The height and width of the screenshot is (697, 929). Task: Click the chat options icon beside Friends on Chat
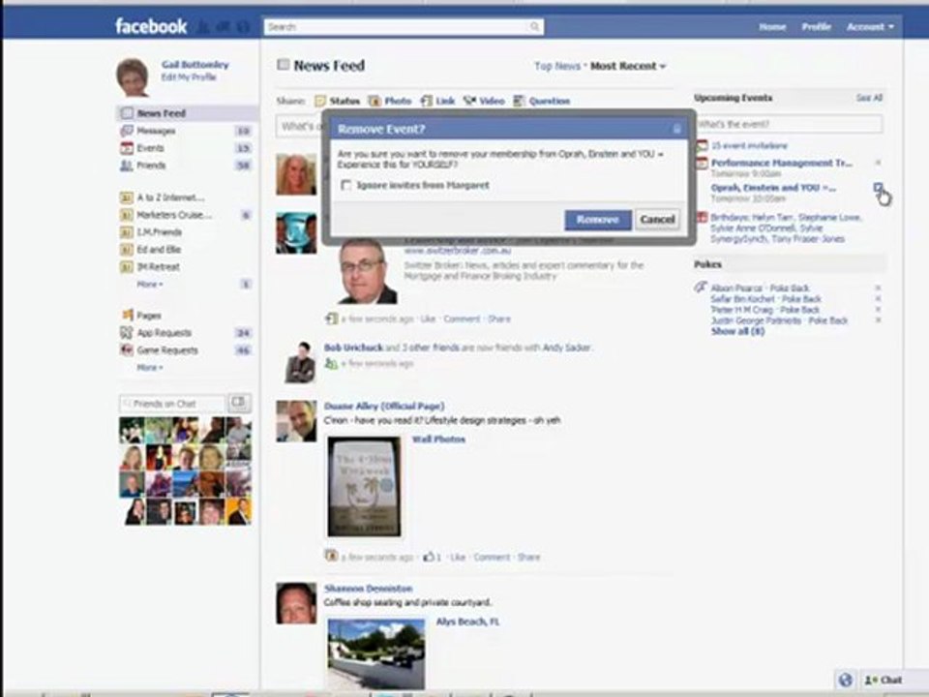tap(239, 403)
